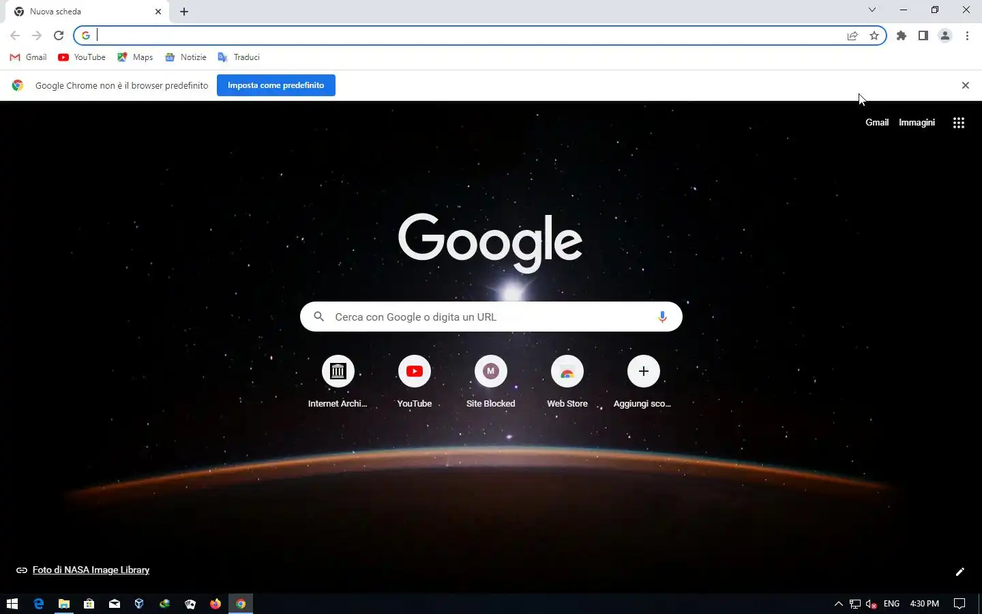
Task: Click the Internet Download Manager taskbar icon
Action: 165,604
